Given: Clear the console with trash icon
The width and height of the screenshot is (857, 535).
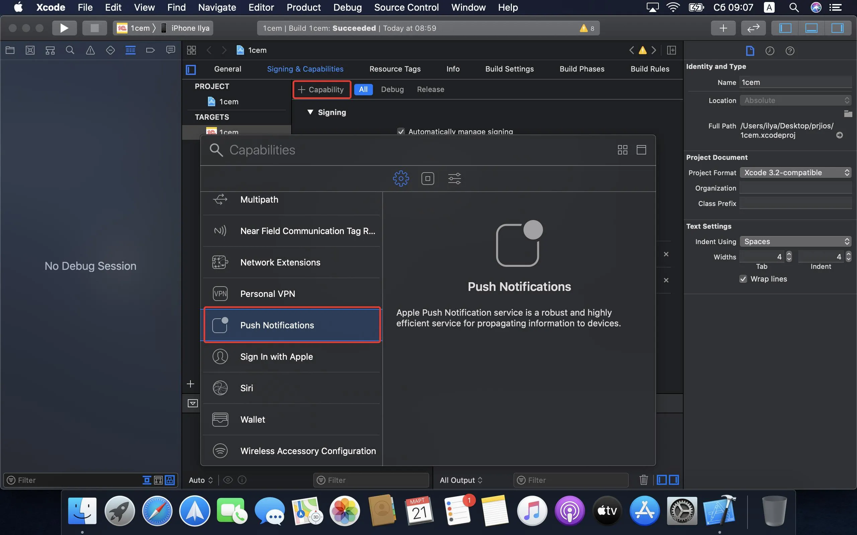Looking at the screenshot, I should [643, 480].
